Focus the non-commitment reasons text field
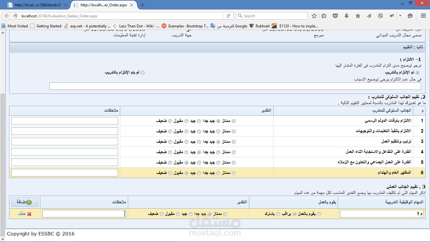430x242 pixels. (235, 86)
